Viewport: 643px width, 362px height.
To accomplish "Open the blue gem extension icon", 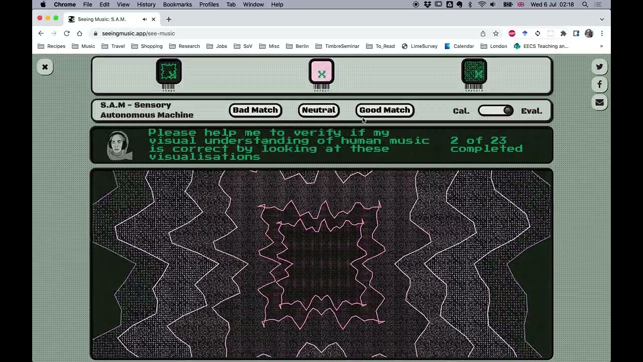I will tap(525, 33).
